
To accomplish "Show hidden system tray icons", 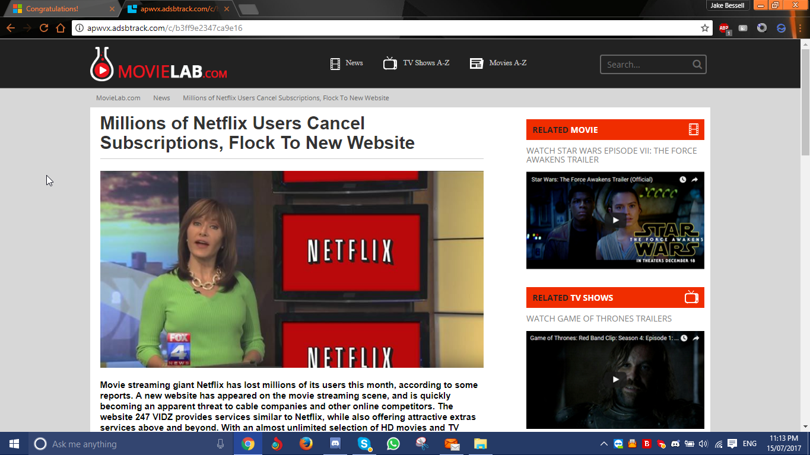I will [x=604, y=444].
